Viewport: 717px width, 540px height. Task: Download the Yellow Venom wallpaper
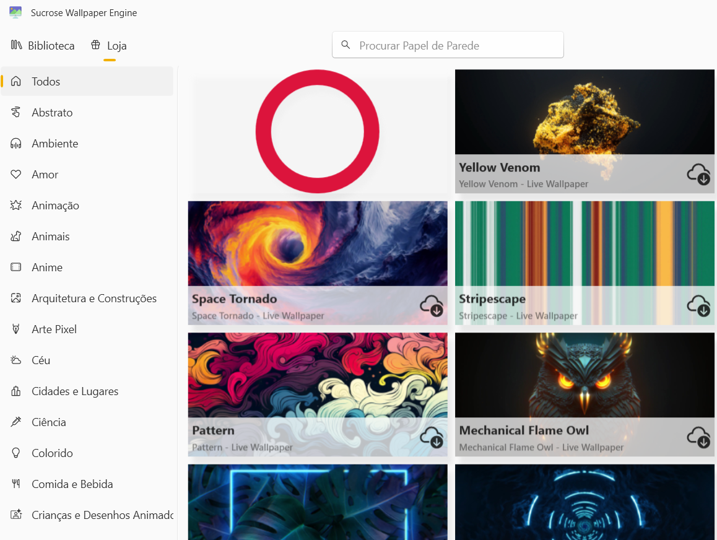coord(698,174)
